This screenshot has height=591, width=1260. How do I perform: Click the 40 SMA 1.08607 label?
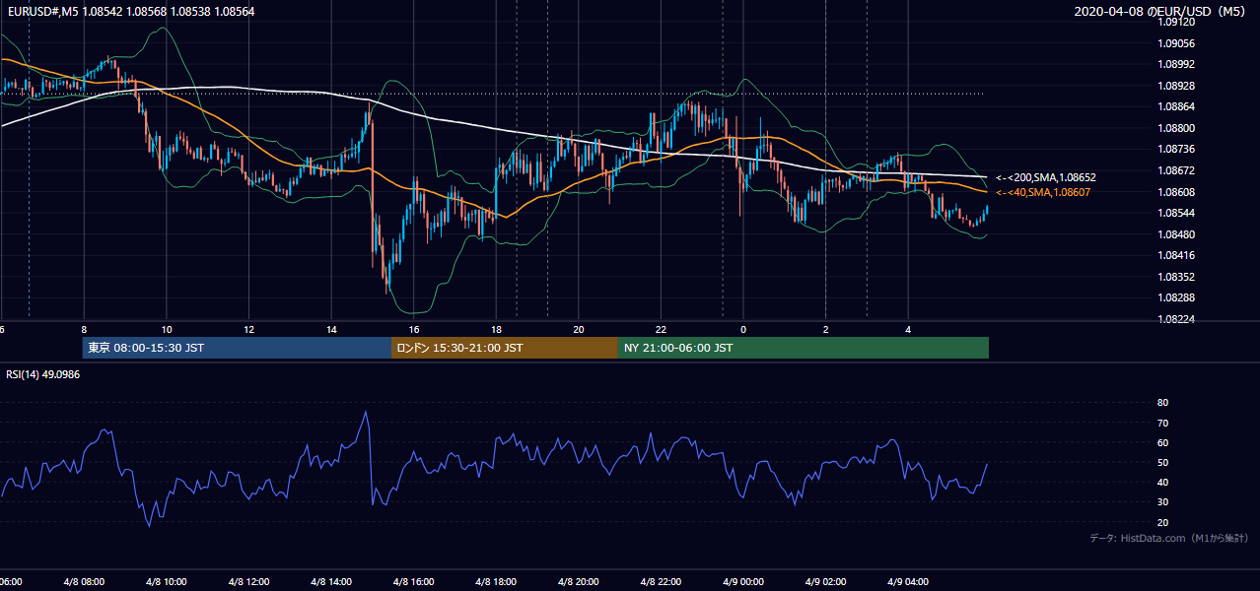[x=1043, y=192]
